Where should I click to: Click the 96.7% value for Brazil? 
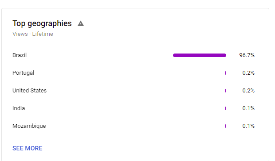point(247,55)
